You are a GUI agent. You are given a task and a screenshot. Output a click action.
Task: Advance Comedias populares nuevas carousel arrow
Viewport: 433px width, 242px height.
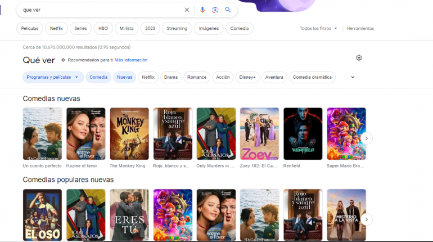pos(366,219)
